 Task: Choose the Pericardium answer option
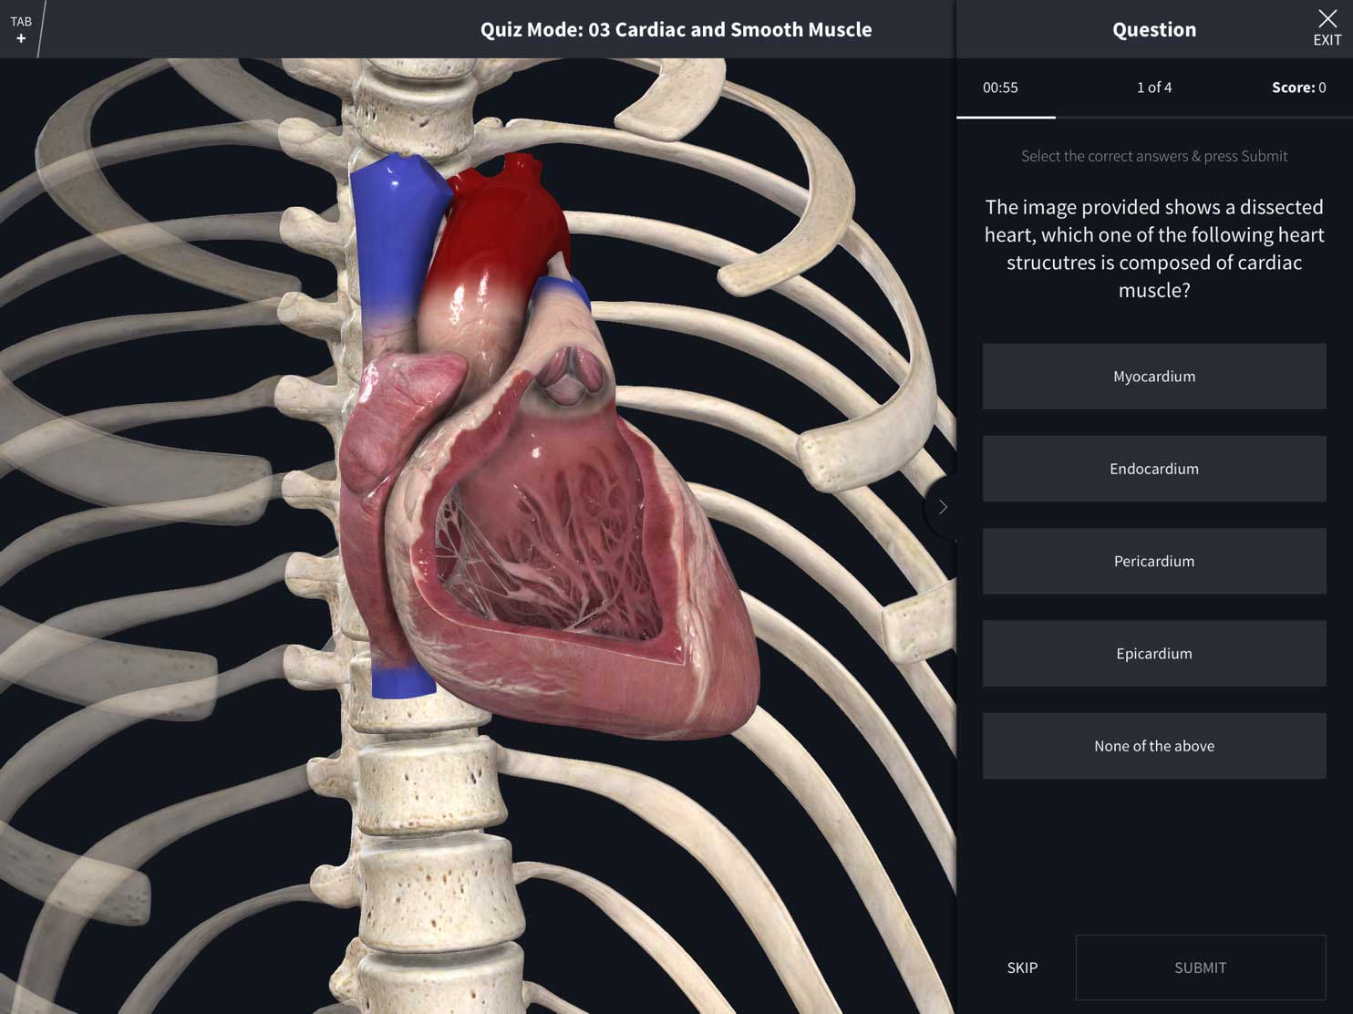[1154, 561]
